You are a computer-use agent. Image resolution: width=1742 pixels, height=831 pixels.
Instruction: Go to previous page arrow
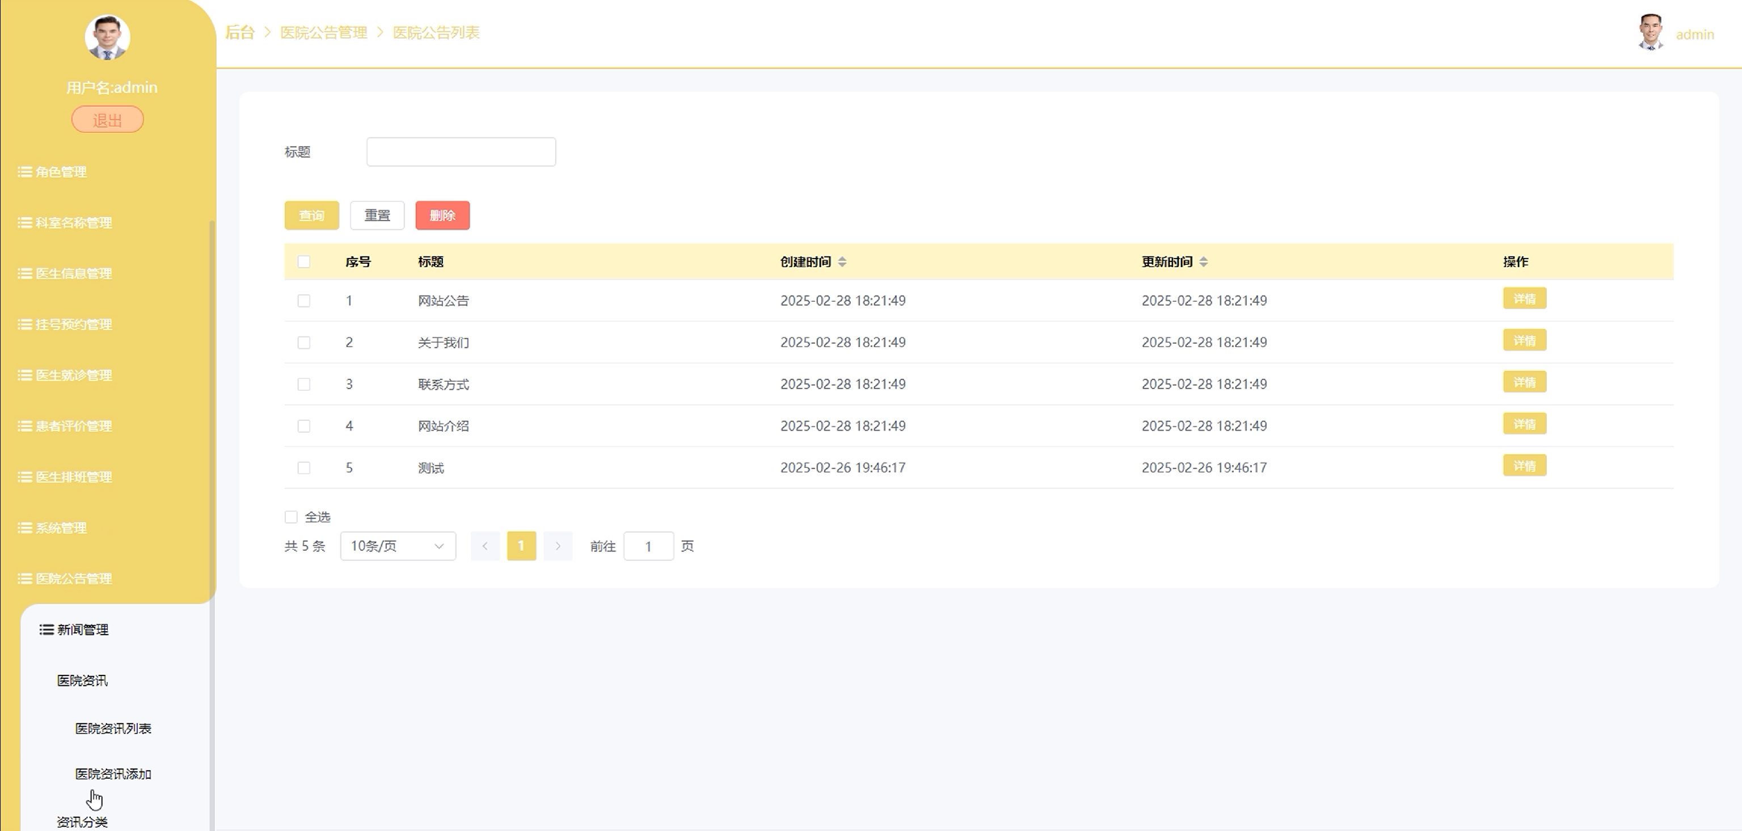tap(485, 546)
